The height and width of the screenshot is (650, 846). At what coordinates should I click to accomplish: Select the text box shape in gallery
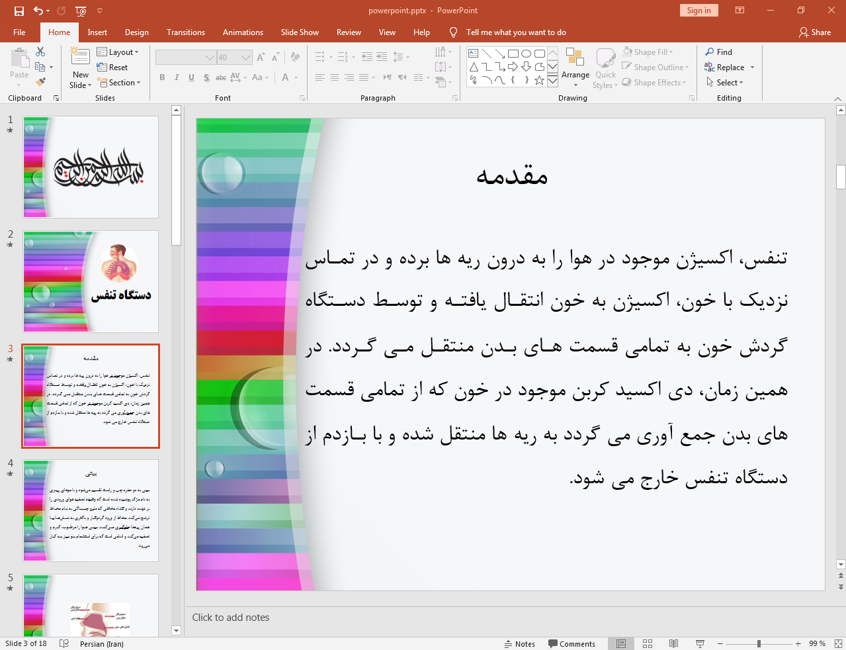(474, 54)
